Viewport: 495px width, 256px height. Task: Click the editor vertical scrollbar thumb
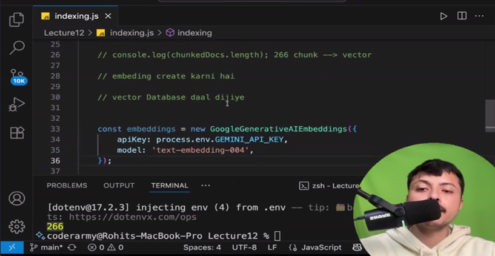[x=490, y=116]
